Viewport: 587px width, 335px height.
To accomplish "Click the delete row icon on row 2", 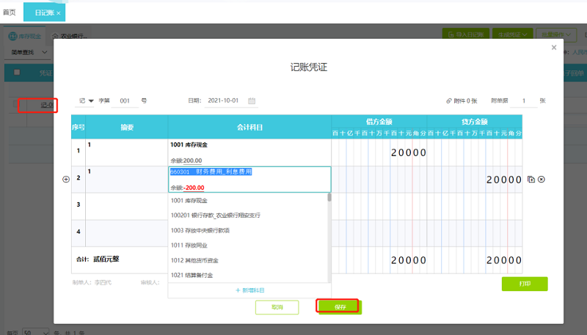I will (x=542, y=179).
